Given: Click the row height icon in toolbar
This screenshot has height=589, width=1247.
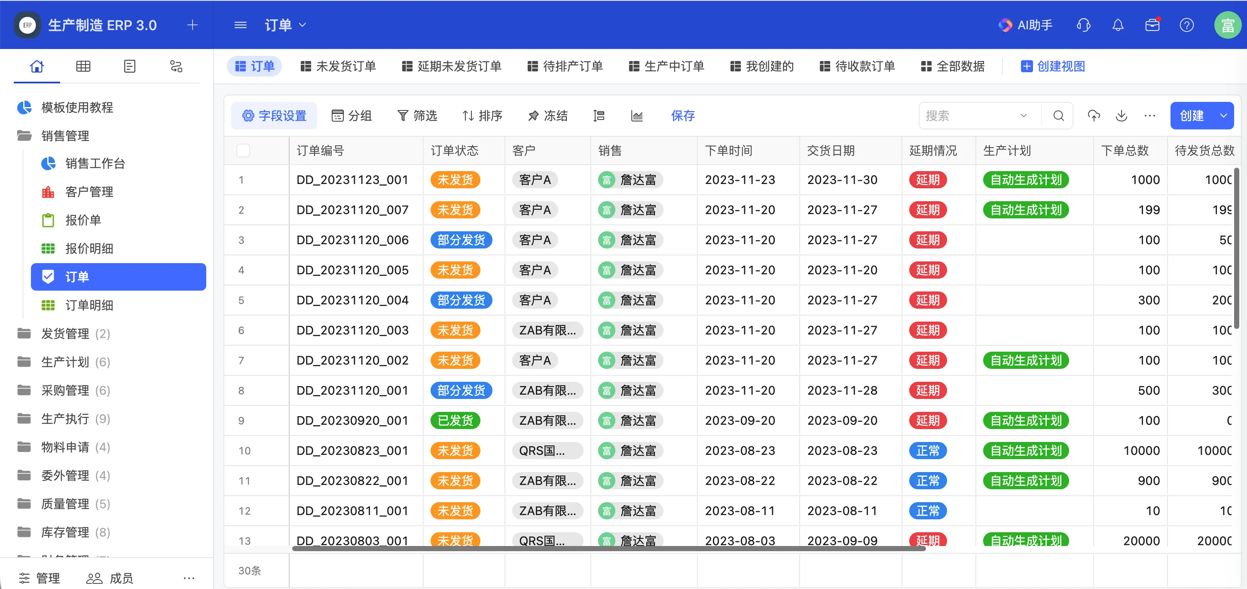Looking at the screenshot, I should pyautogui.click(x=599, y=116).
